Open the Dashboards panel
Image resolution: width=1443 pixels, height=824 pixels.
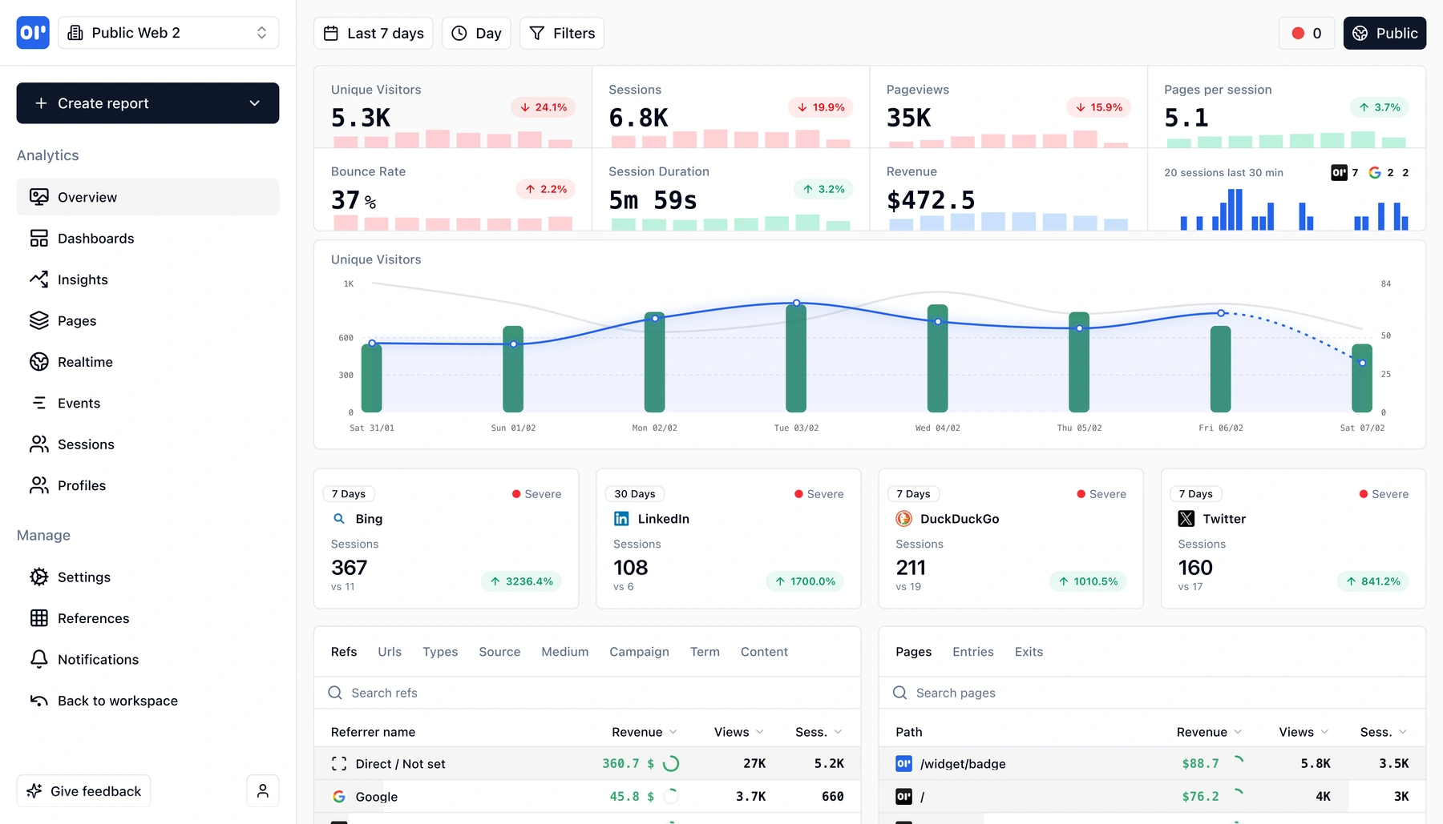click(x=95, y=238)
